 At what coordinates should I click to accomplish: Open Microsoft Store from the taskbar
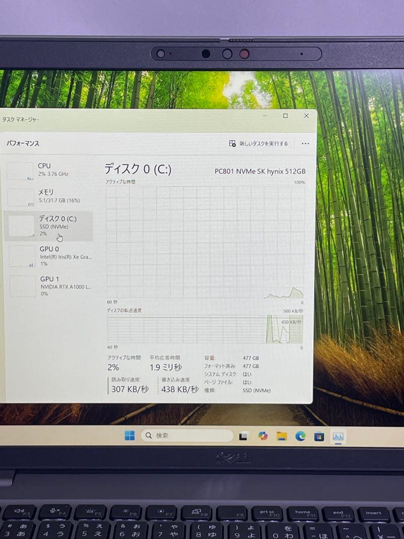pos(320,436)
